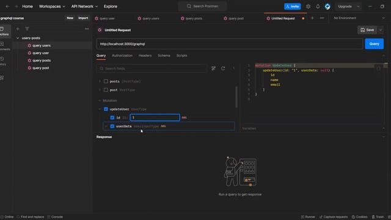Click the GraphQL URL input field

pyautogui.click(x=230, y=44)
